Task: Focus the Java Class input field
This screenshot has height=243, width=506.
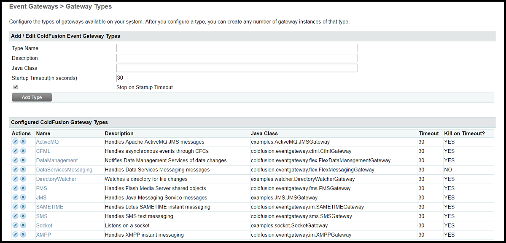Action: click(237, 68)
